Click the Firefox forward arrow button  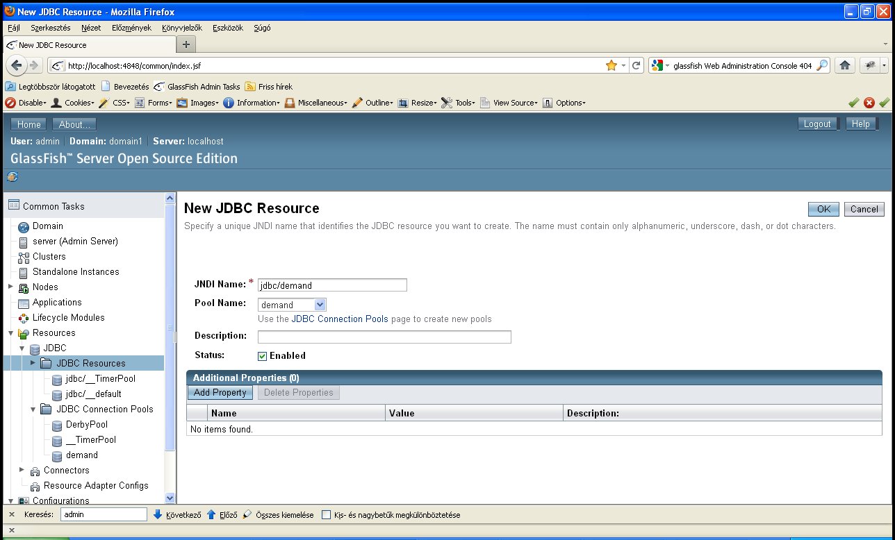tap(34, 65)
